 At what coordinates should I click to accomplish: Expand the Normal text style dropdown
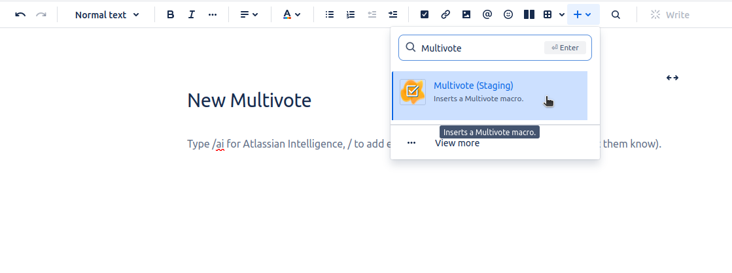[x=107, y=14]
